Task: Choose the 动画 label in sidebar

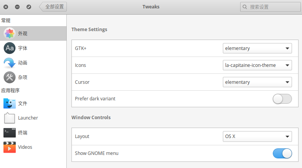Action: pyautogui.click(x=23, y=63)
